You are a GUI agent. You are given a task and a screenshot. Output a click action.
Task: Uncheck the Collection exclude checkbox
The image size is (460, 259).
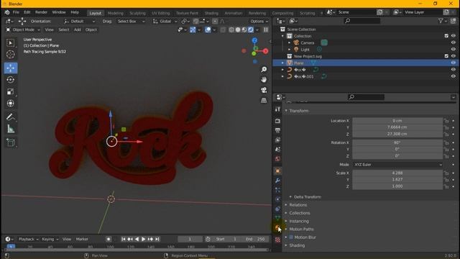[446, 36]
